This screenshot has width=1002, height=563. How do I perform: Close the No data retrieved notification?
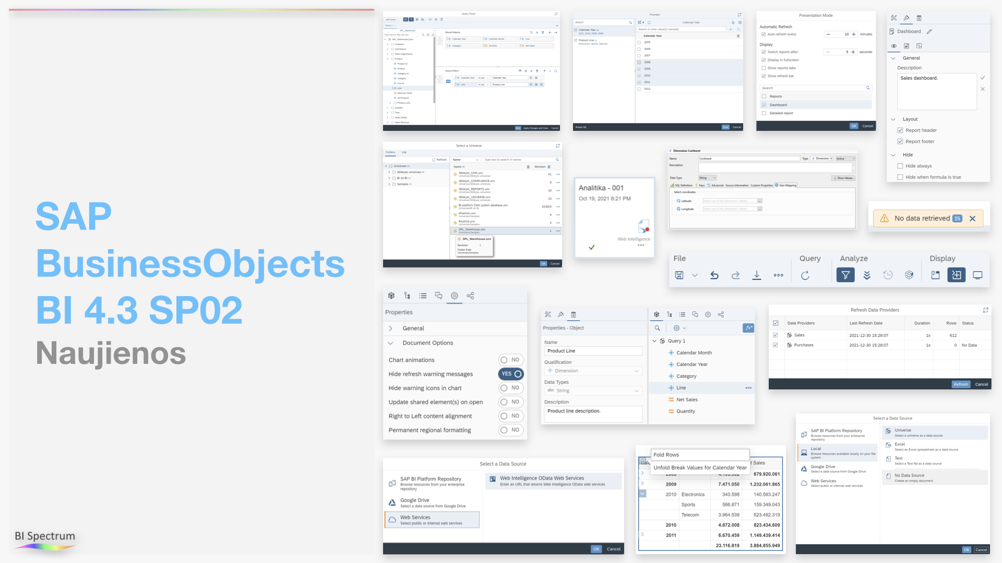[x=972, y=218]
